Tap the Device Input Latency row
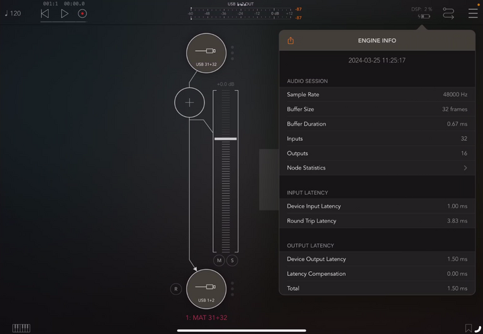This screenshot has width=483, height=334. [377, 206]
